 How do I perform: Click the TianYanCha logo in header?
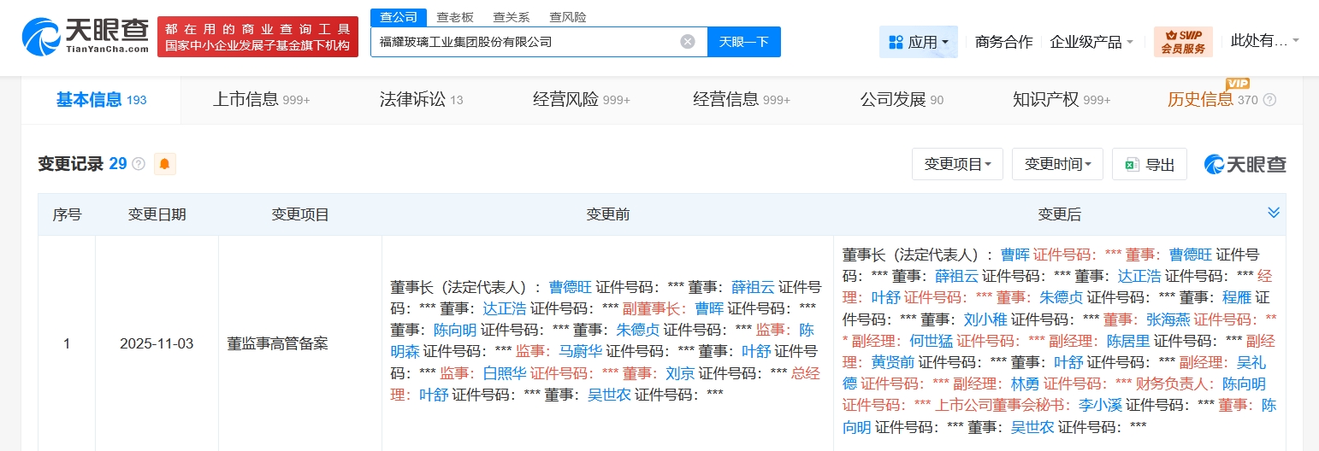click(86, 36)
